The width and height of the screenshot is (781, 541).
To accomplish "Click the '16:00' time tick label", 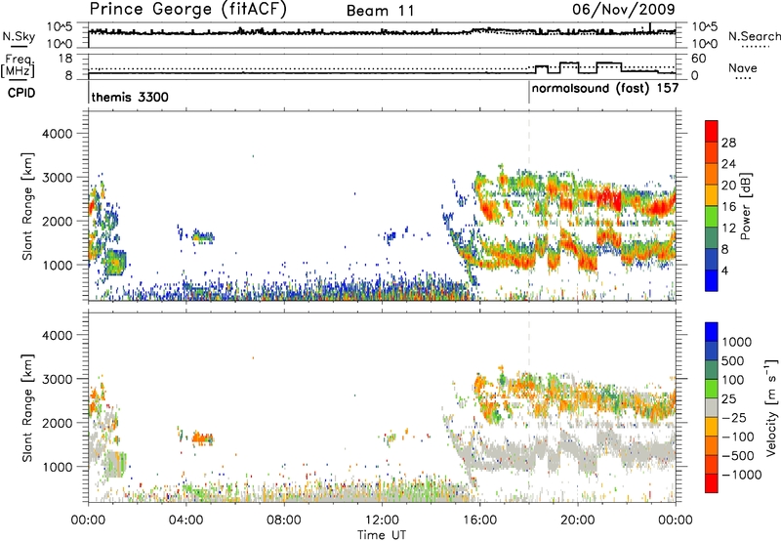I will coord(479,520).
